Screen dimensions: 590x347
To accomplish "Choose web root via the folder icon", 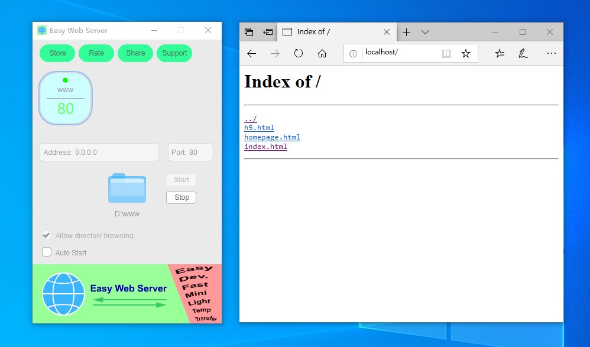I will (x=127, y=188).
